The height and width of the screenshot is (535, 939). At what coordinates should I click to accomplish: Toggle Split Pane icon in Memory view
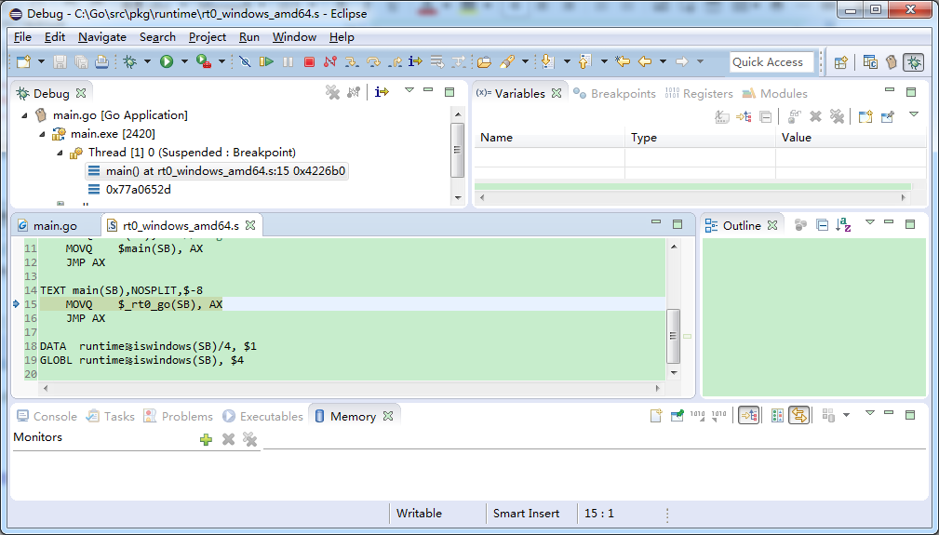tap(777, 415)
